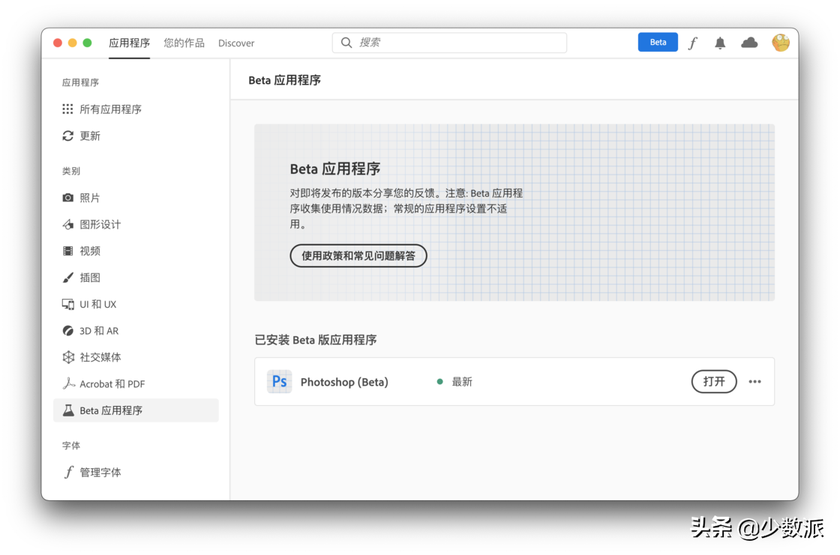Maximize the window with green button
Screen dimensions: 840x555
[87, 43]
